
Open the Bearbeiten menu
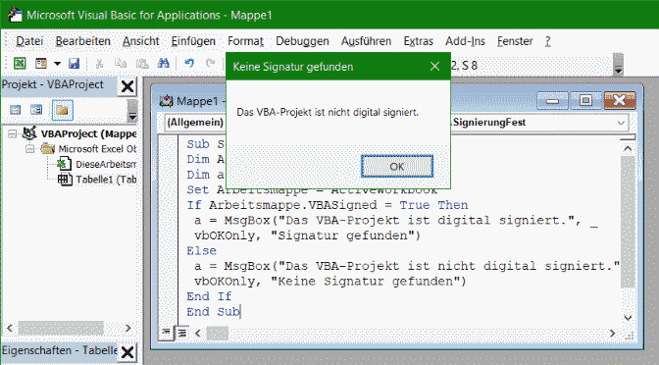pyautogui.click(x=82, y=41)
